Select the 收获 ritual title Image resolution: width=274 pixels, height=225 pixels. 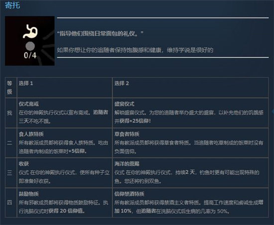click(x=24, y=164)
